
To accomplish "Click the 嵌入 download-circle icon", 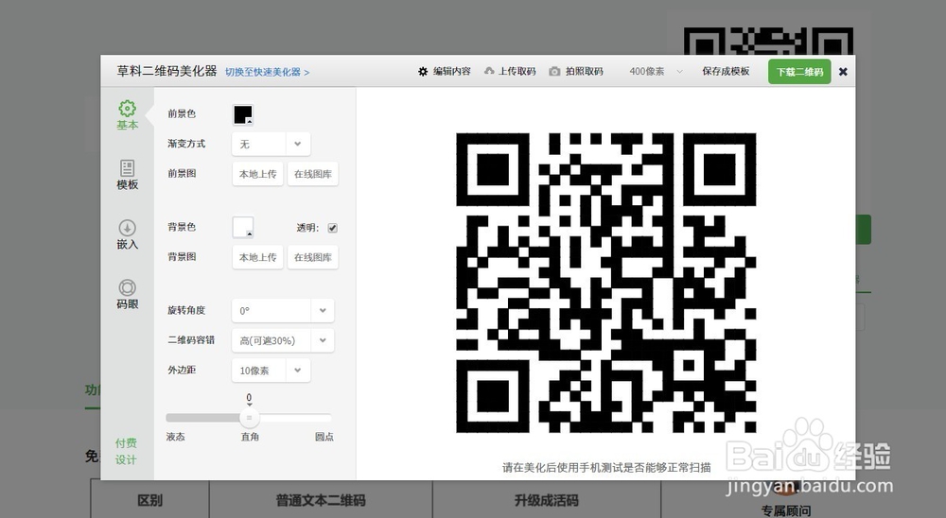I will click(x=128, y=228).
